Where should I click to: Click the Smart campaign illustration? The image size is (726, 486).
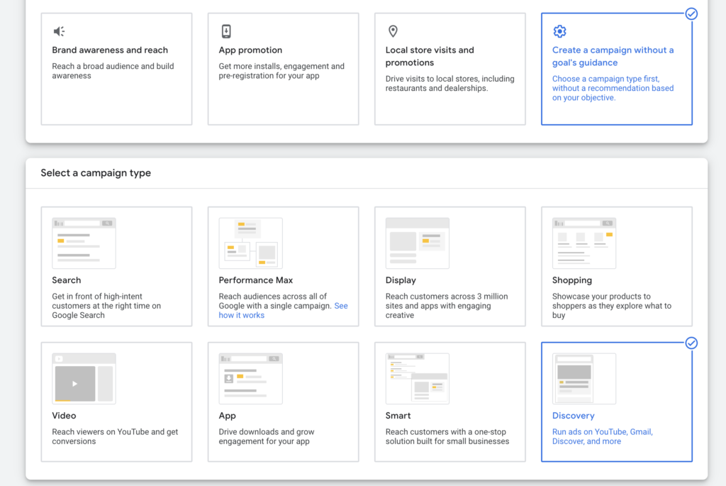[417, 379]
